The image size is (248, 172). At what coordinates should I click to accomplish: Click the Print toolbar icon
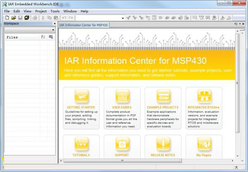pos(35,18)
